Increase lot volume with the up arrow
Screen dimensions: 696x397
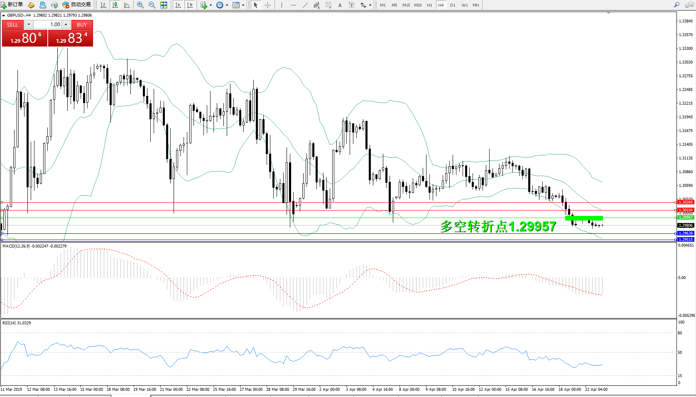pyautogui.click(x=66, y=25)
